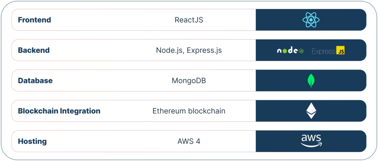
Task: Click the AWS logo icon
Action: (x=311, y=141)
